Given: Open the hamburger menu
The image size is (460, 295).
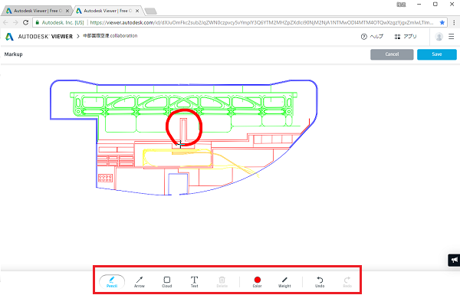Looking at the screenshot, I should click(452, 36).
